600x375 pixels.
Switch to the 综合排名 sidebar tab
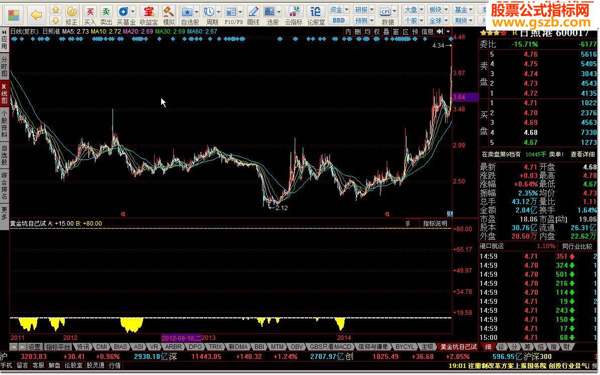point(4,186)
